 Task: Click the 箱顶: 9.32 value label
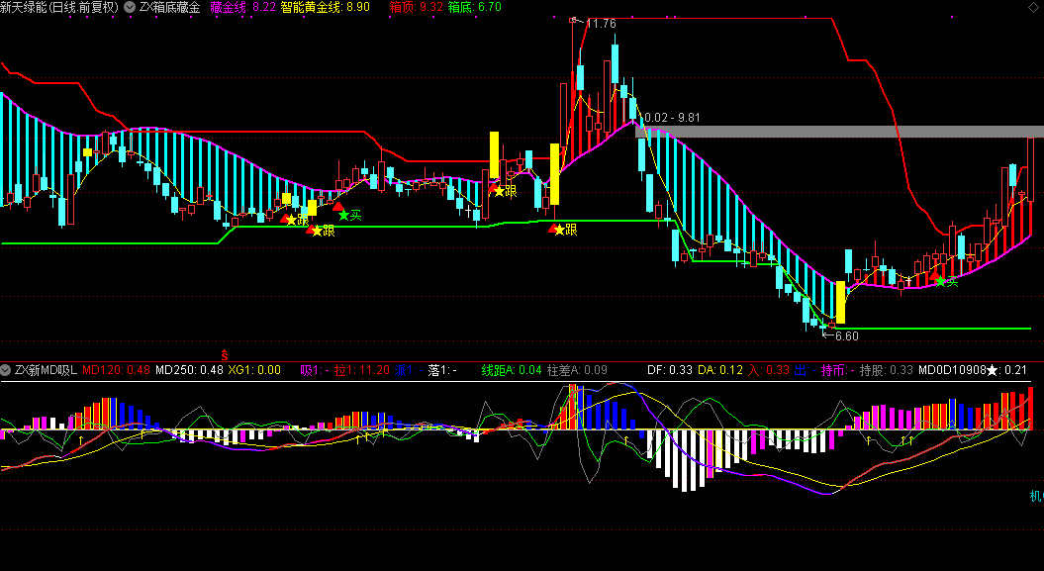pos(417,7)
